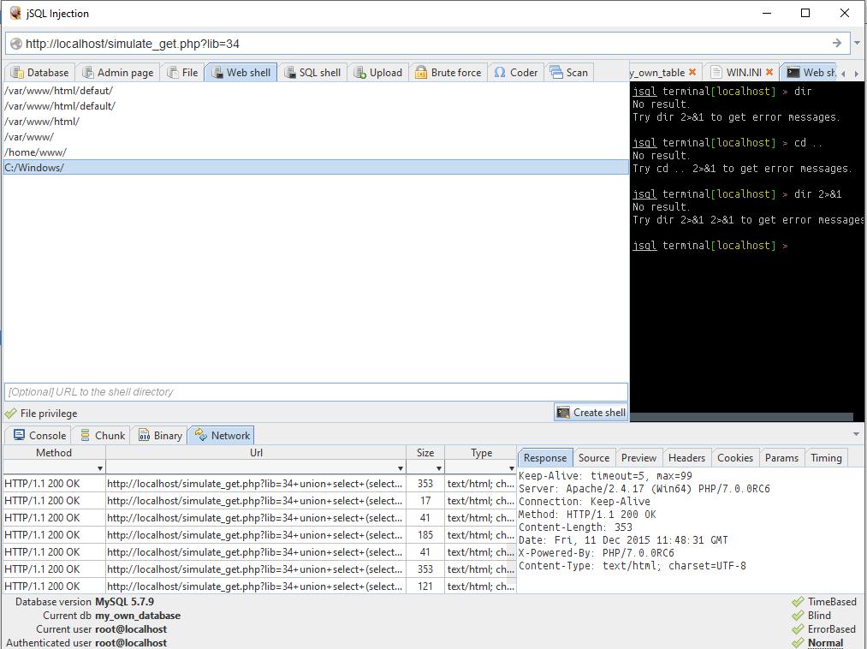Image resolution: width=867 pixels, height=649 pixels.
Task: Switch to the Upload tab
Action: (x=377, y=73)
